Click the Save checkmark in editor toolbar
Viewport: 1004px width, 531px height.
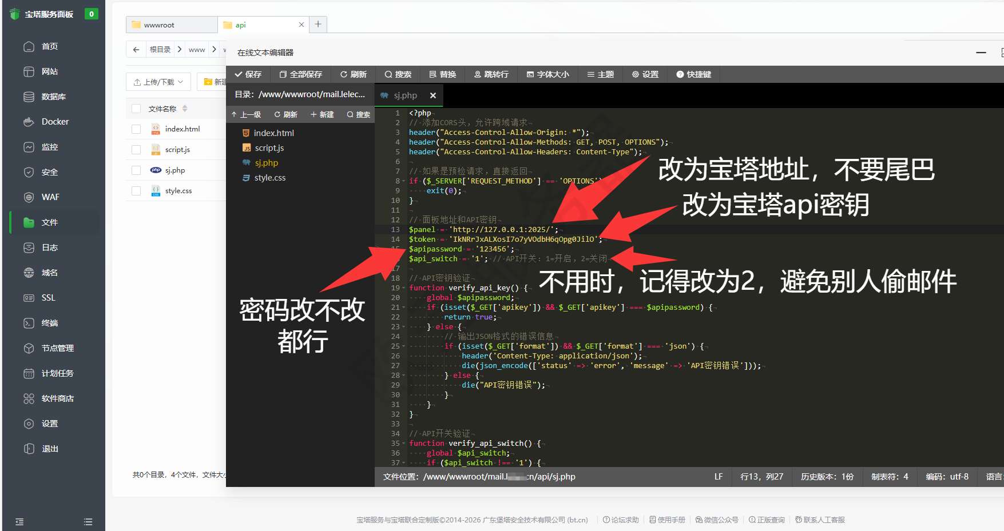248,74
